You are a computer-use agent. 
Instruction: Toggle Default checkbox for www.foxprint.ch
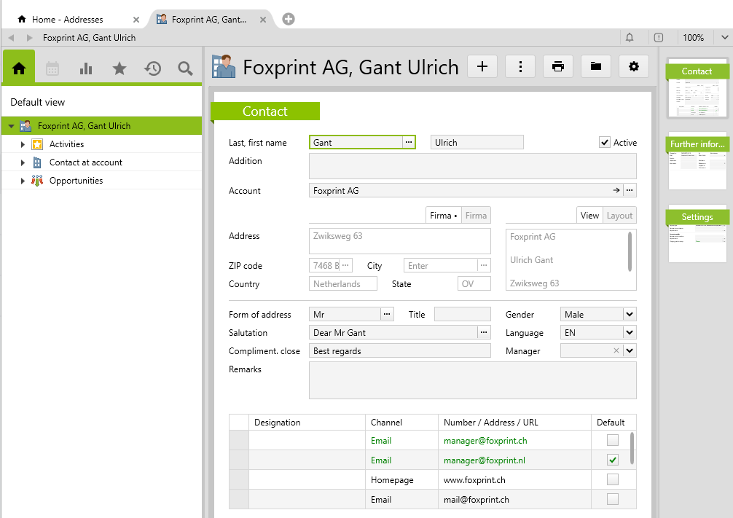[613, 479]
